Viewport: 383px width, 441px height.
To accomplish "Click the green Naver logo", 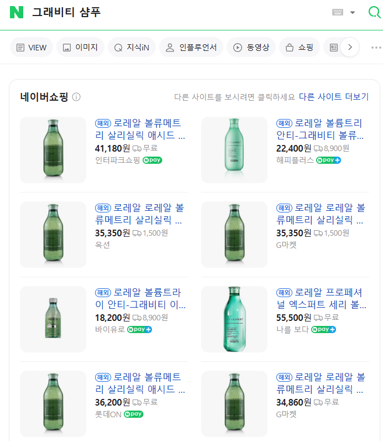I will click(17, 12).
